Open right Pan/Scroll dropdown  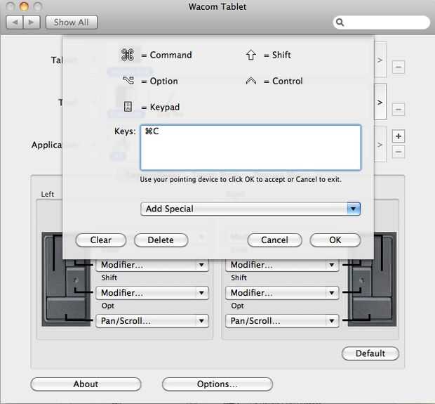(x=282, y=321)
